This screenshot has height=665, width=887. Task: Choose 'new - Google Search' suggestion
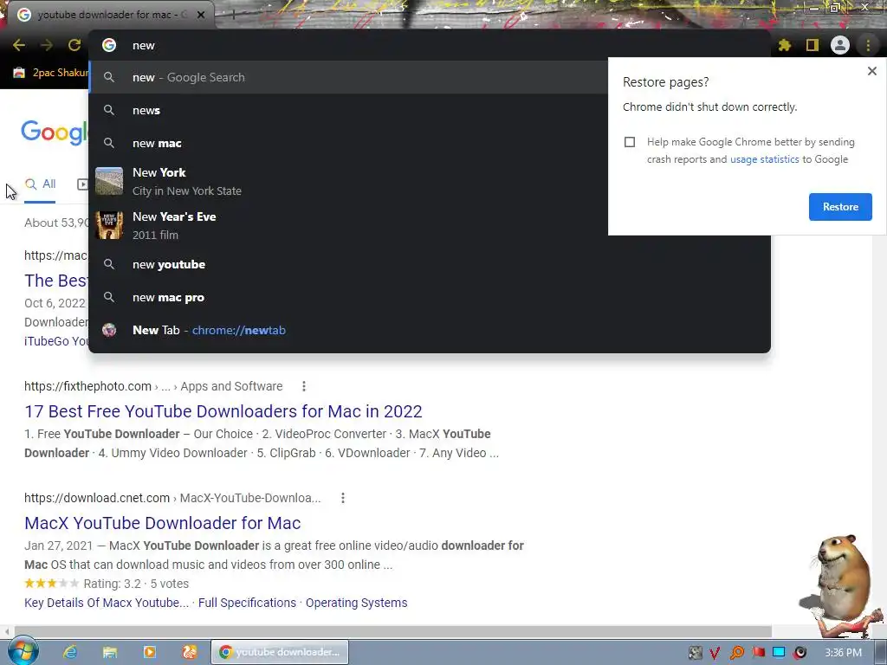(x=348, y=77)
